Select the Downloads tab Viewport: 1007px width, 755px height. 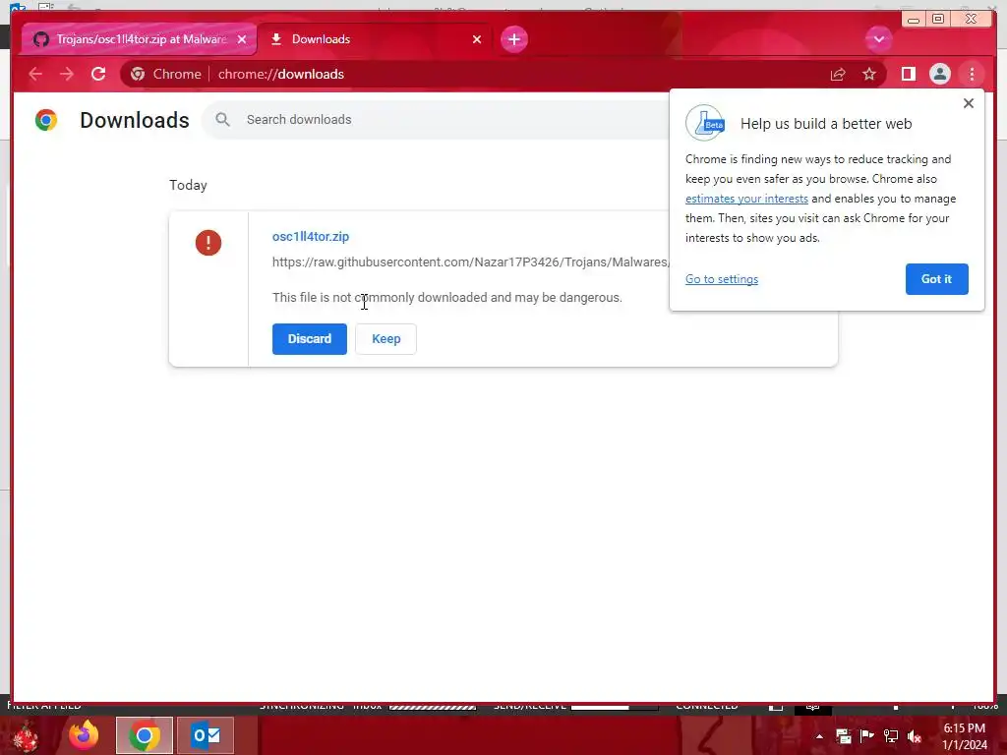(x=375, y=39)
